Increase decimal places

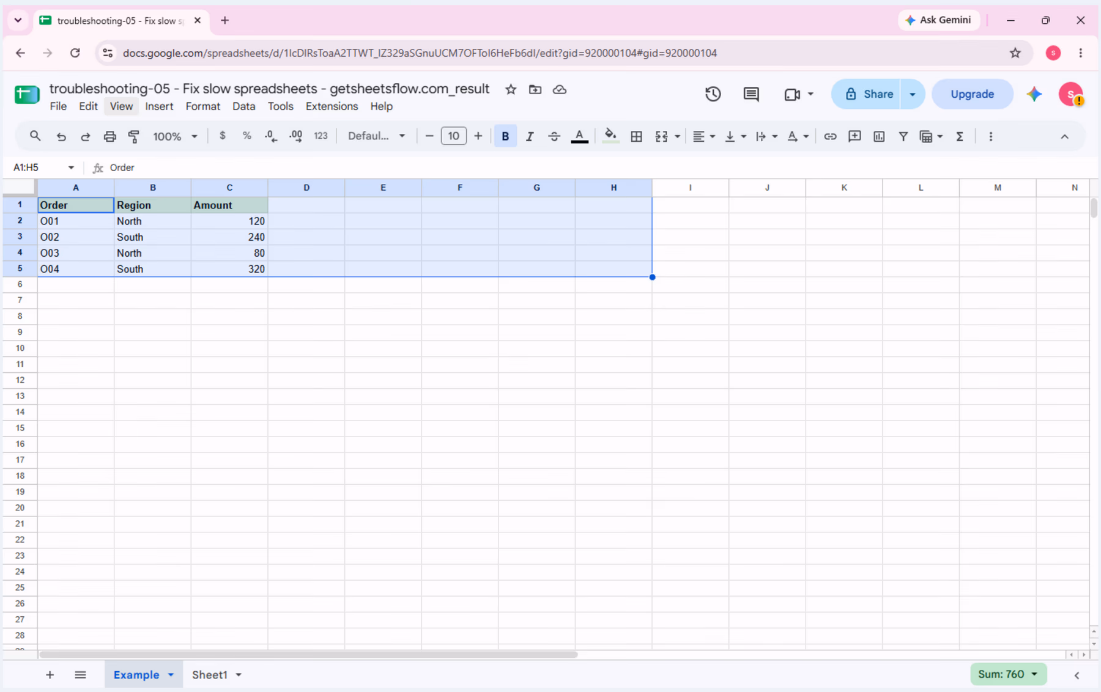tap(296, 136)
